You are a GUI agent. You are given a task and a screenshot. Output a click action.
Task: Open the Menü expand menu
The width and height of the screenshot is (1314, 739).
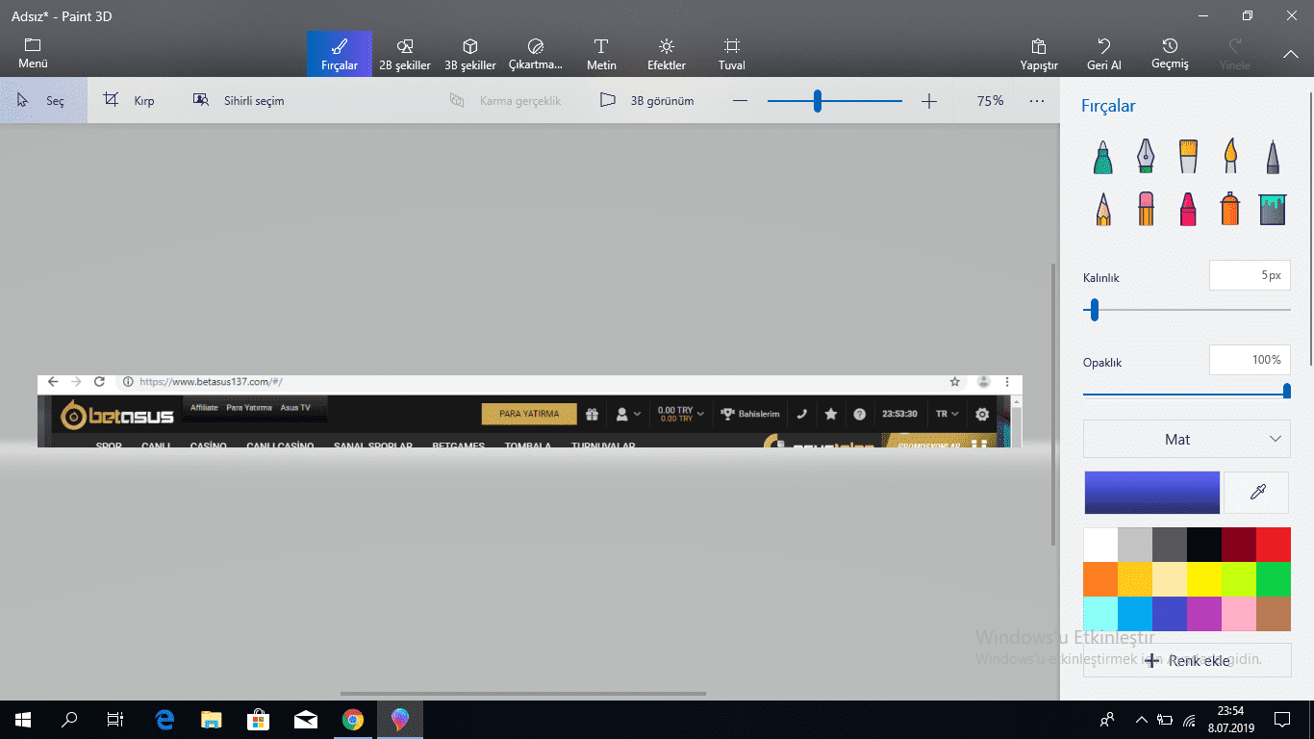[33, 54]
